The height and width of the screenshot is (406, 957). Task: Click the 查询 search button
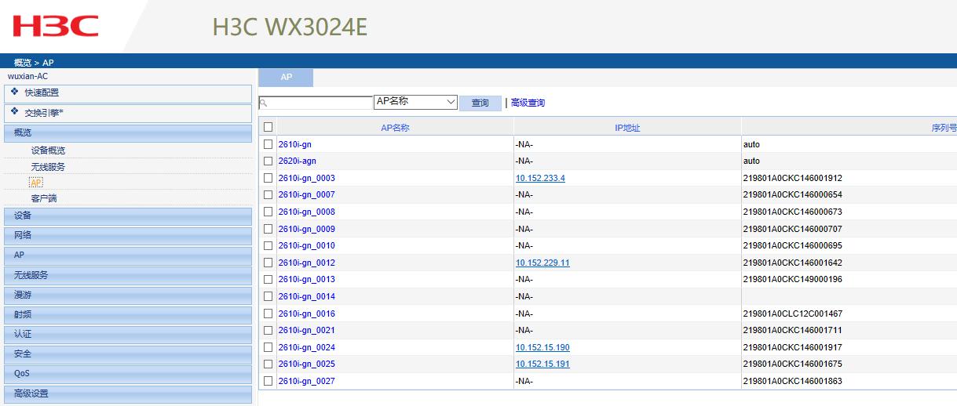click(480, 103)
